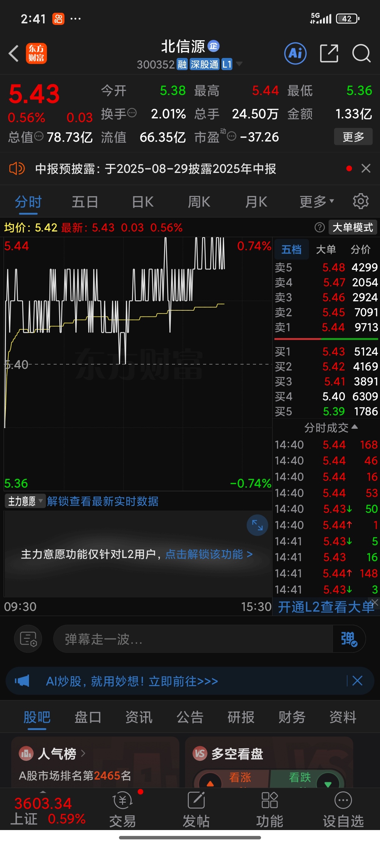Switch to the 公告 tab
The width and height of the screenshot is (380, 845).
[x=190, y=717]
